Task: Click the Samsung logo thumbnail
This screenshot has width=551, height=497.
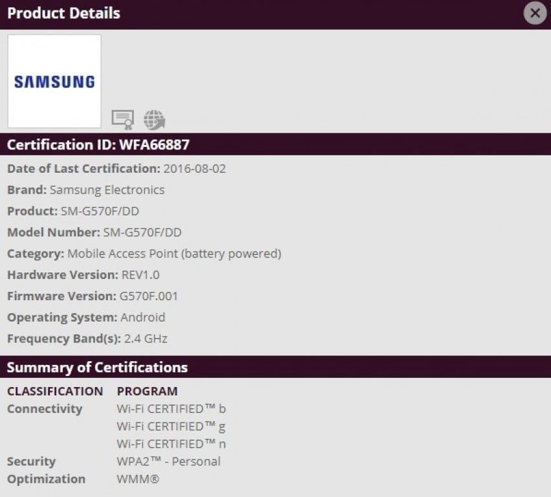Action: pyautogui.click(x=54, y=81)
